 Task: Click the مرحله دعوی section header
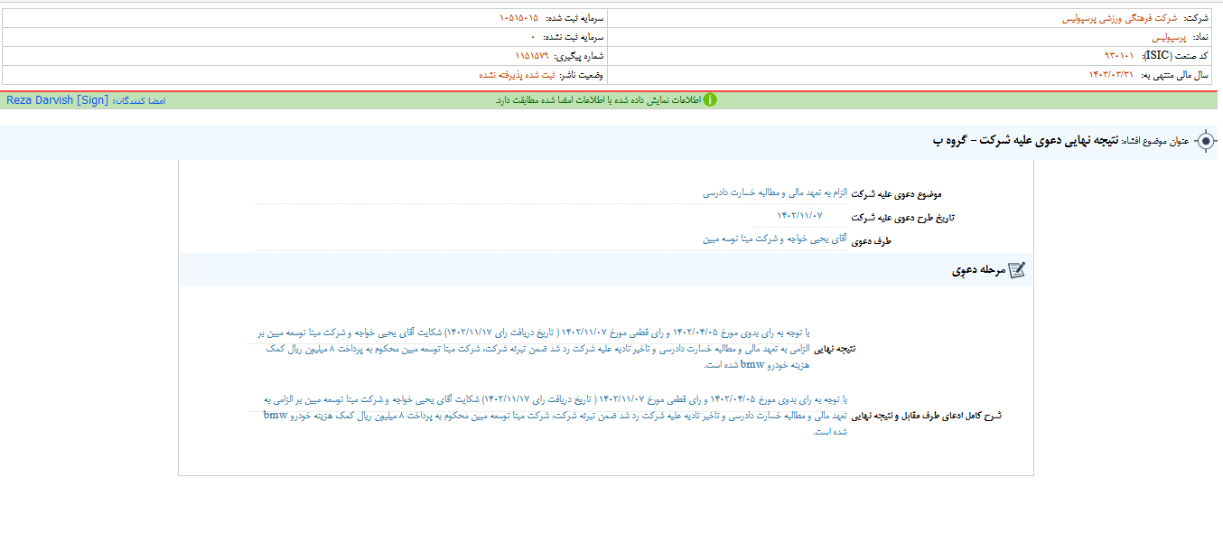tap(977, 270)
